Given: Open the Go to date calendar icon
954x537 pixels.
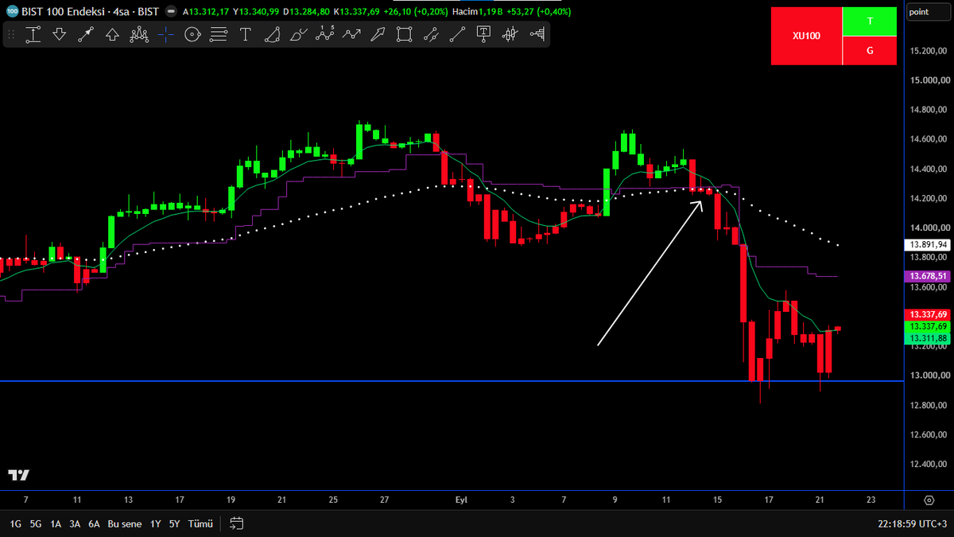Looking at the screenshot, I should (x=236, y=523).
